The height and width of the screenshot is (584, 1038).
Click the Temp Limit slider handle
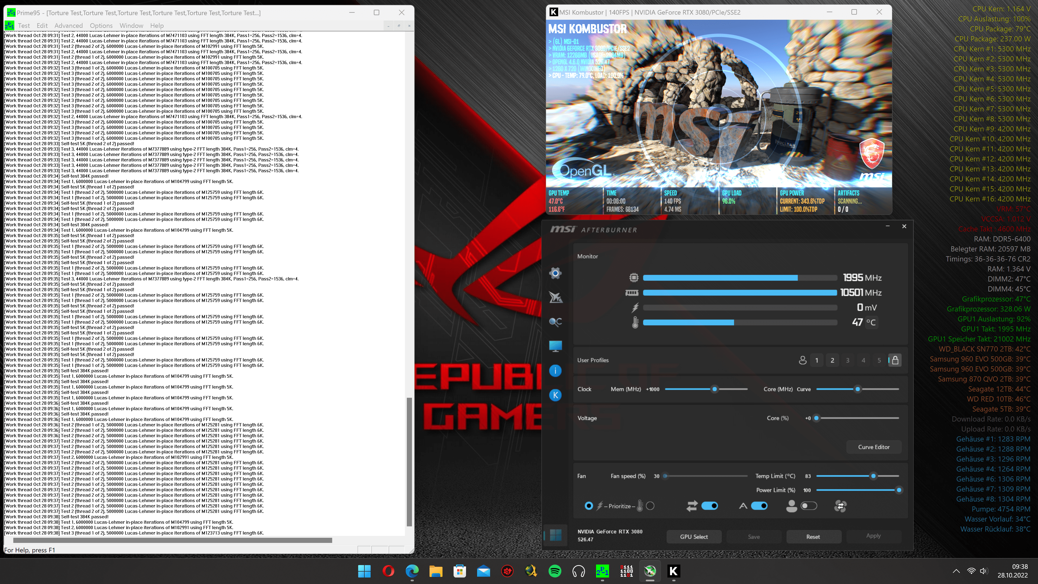(873, 476)
